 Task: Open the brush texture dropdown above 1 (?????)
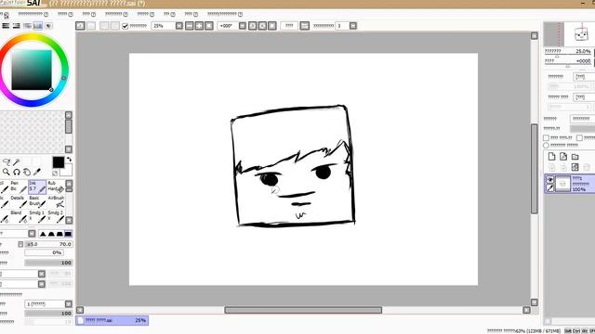[x=41, y=274]
